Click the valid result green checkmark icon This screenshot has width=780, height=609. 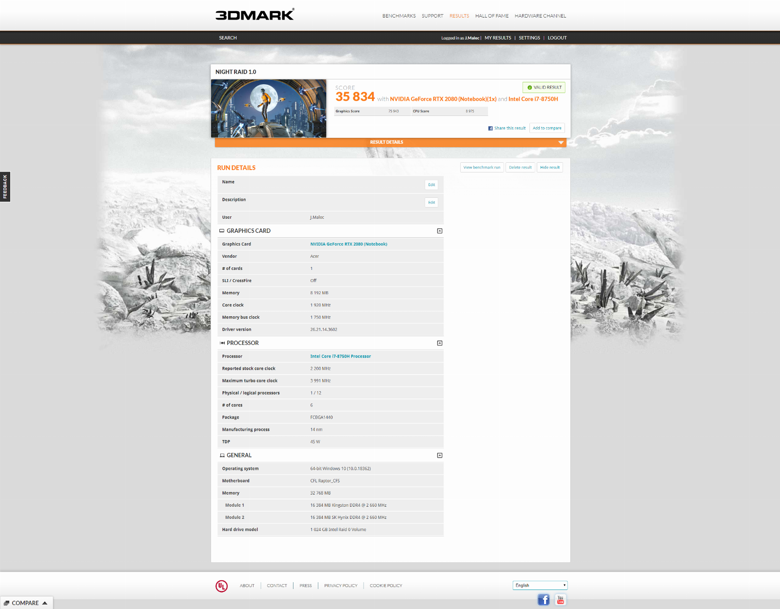[x=529, y=88]
